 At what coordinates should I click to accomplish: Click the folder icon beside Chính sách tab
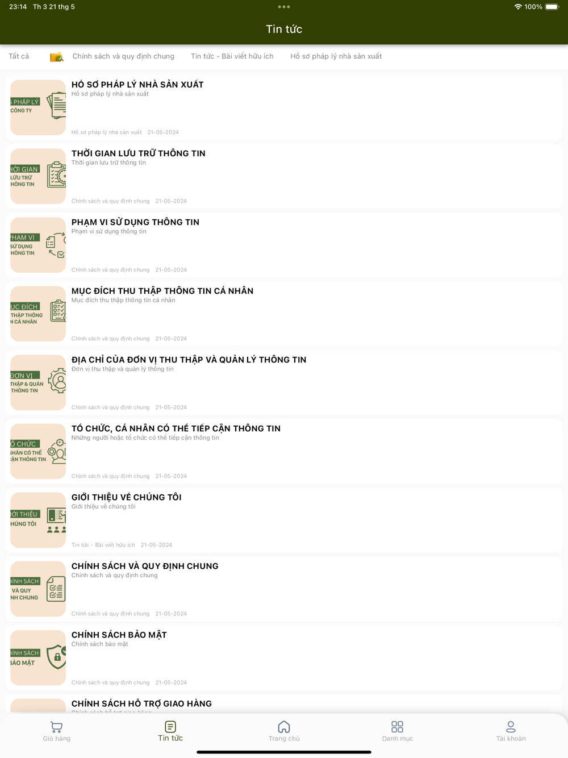[x=56, y=57]
